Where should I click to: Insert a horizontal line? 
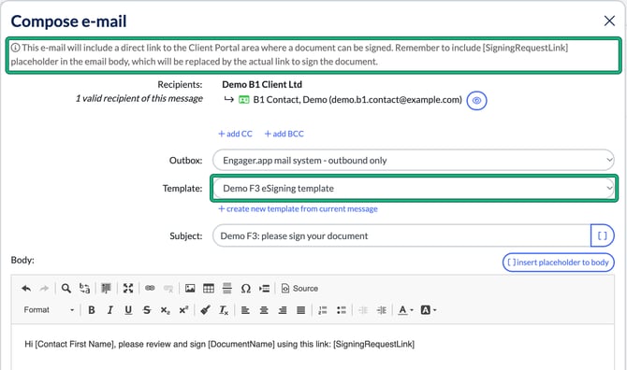(x=227, y=288)
